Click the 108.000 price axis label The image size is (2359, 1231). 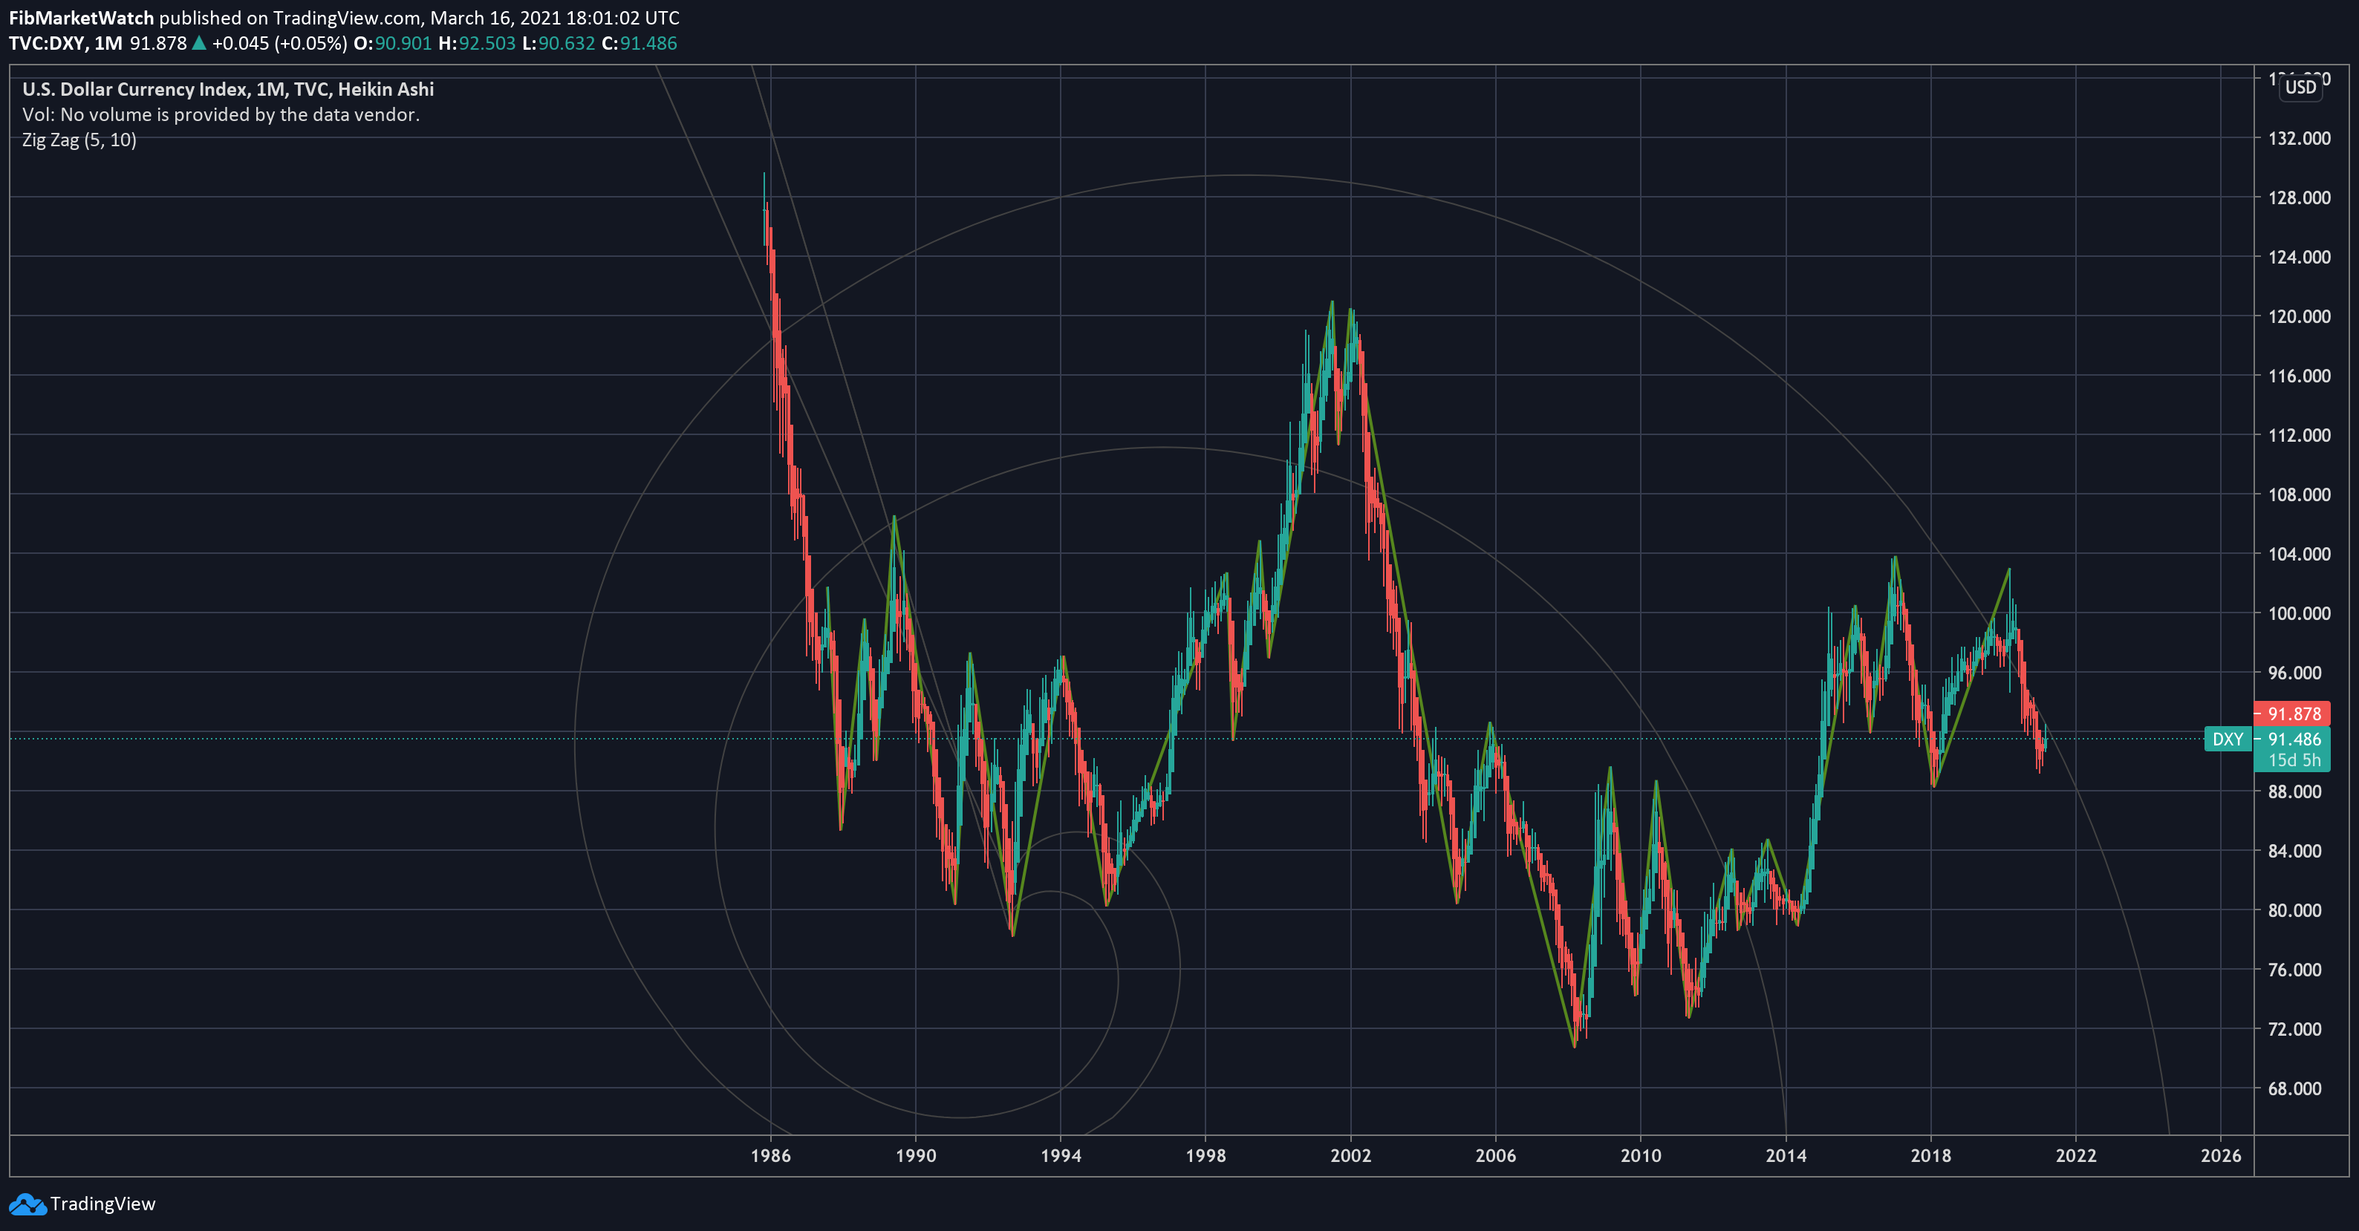2299,495
